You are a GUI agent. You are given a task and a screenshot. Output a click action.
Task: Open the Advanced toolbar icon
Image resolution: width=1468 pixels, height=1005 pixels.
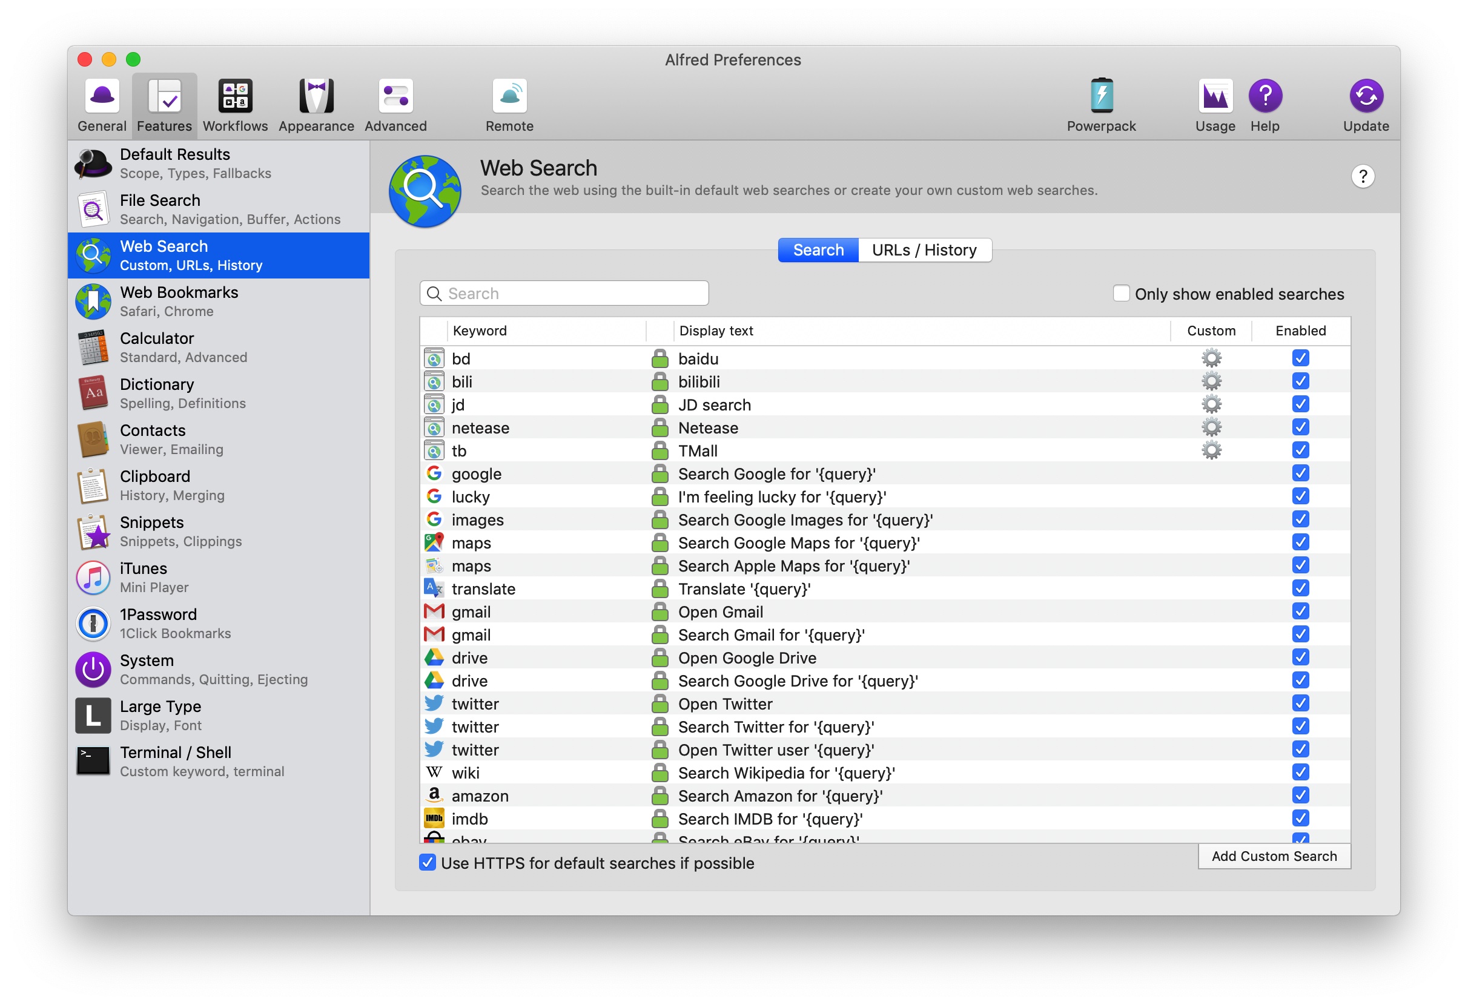coord(395,105)
